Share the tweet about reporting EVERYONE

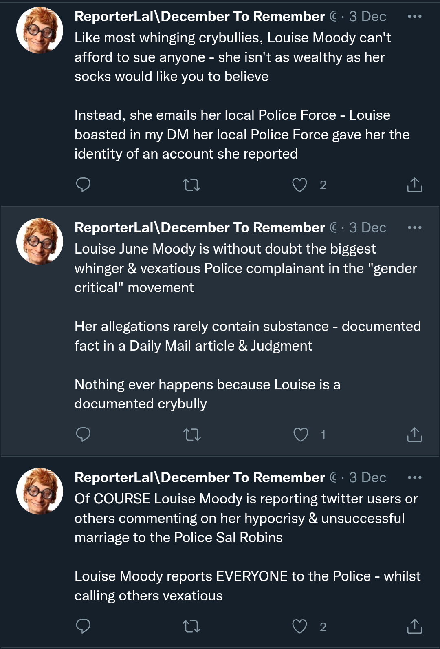[x=414, y=627]
